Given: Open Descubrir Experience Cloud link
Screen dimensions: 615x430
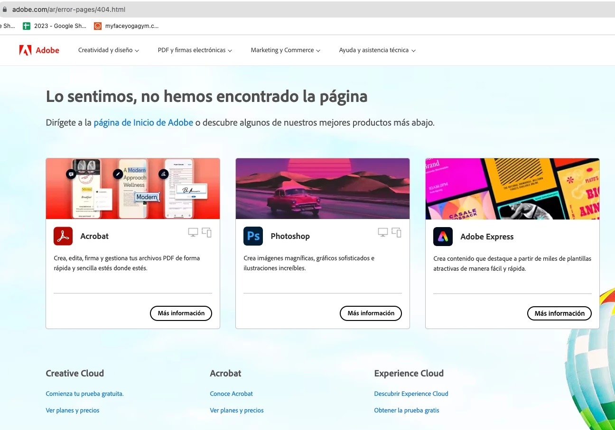Looking at the screenshot, I should coord(411,393).
